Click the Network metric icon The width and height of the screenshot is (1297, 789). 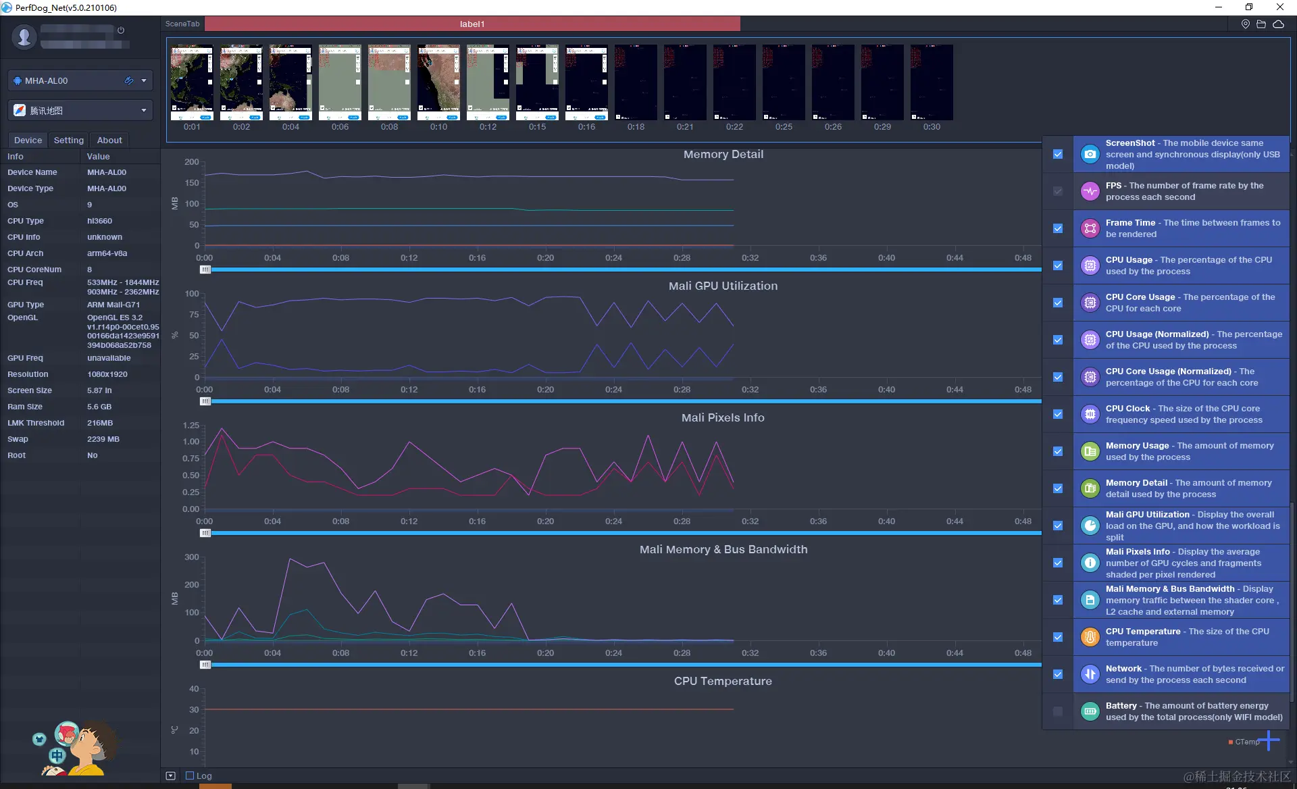(x=1090, y=674)
